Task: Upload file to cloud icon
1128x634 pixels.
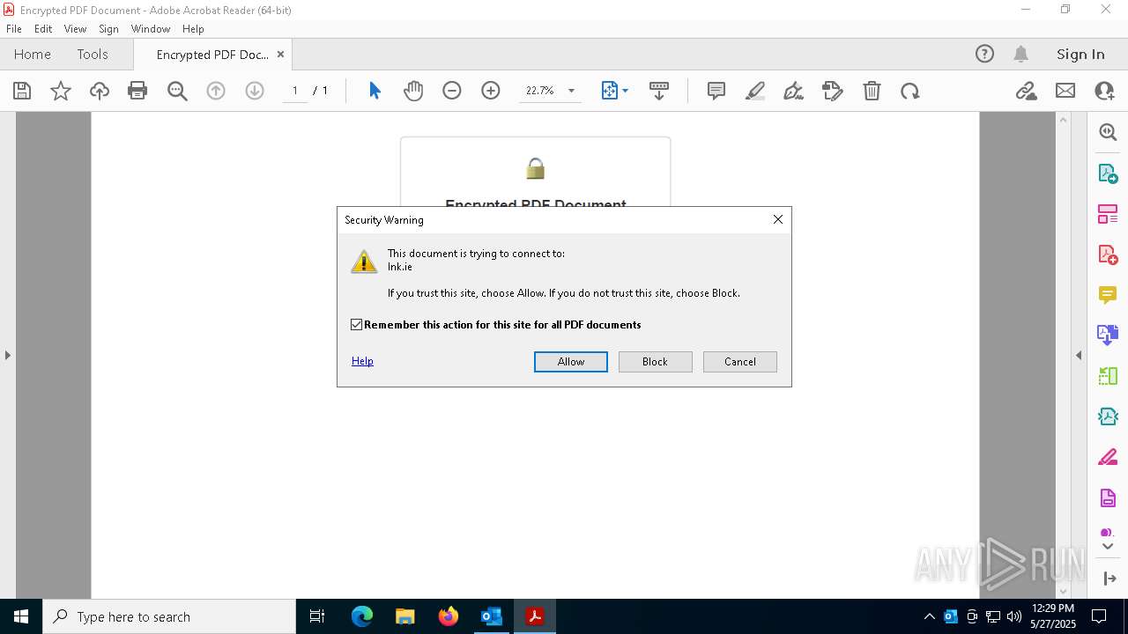Action: (100, 91)
